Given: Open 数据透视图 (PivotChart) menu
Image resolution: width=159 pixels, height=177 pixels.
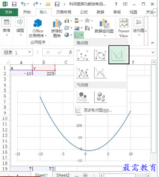Looking at the screenshot, I should pyautogui.click(x=104, y=28).
